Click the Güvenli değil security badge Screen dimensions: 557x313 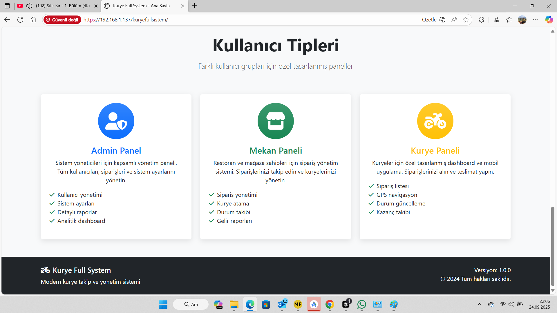click(x=62, y=20)
